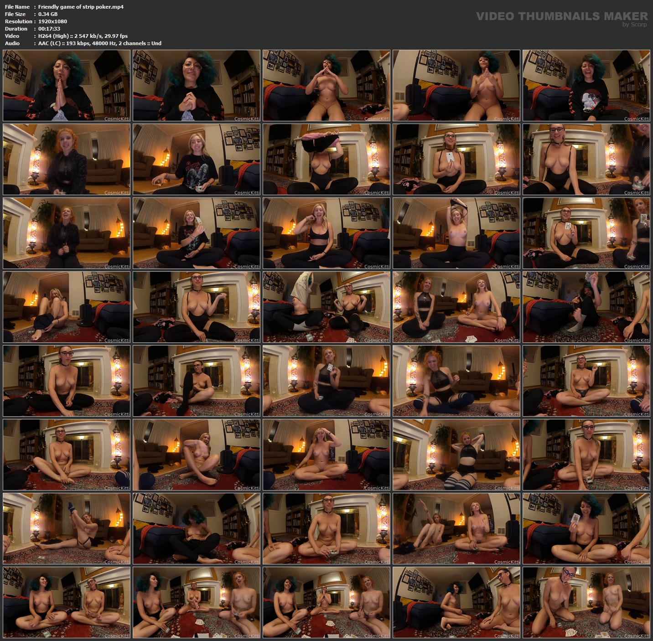
Task: Select thumbnail of red-haired person holding playing card
Action: [x=326, y=381]
